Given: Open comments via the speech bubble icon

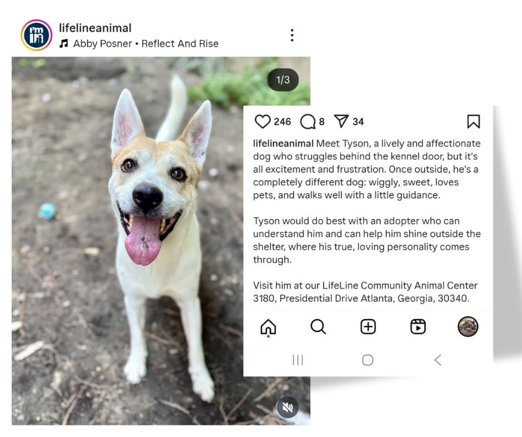Looking at the screenshot, I should 308,121.
